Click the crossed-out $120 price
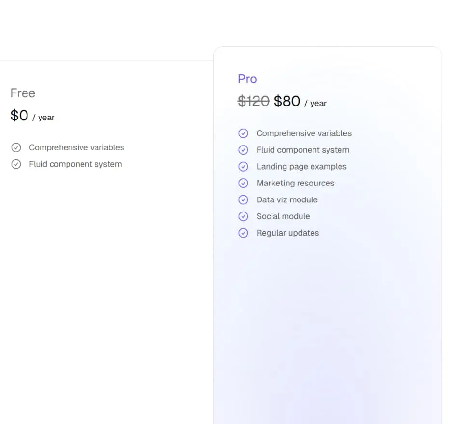The width and height of the screenshot is (463, 424). point(254,101)
